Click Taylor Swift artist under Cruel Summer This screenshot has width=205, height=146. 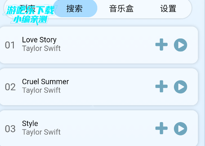(x=41, y=90)
